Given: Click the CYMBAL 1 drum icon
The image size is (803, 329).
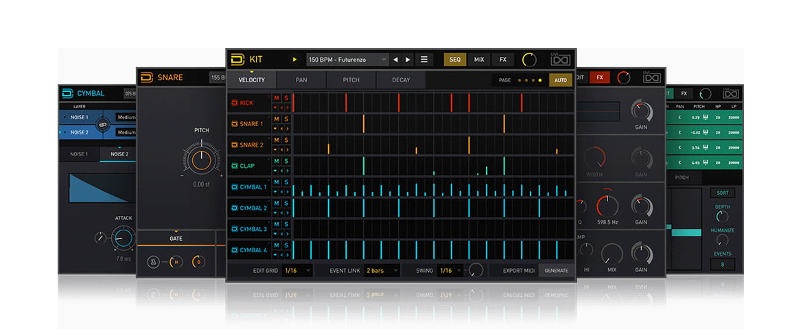Looking at the screenshot, I should click(235, 186).
